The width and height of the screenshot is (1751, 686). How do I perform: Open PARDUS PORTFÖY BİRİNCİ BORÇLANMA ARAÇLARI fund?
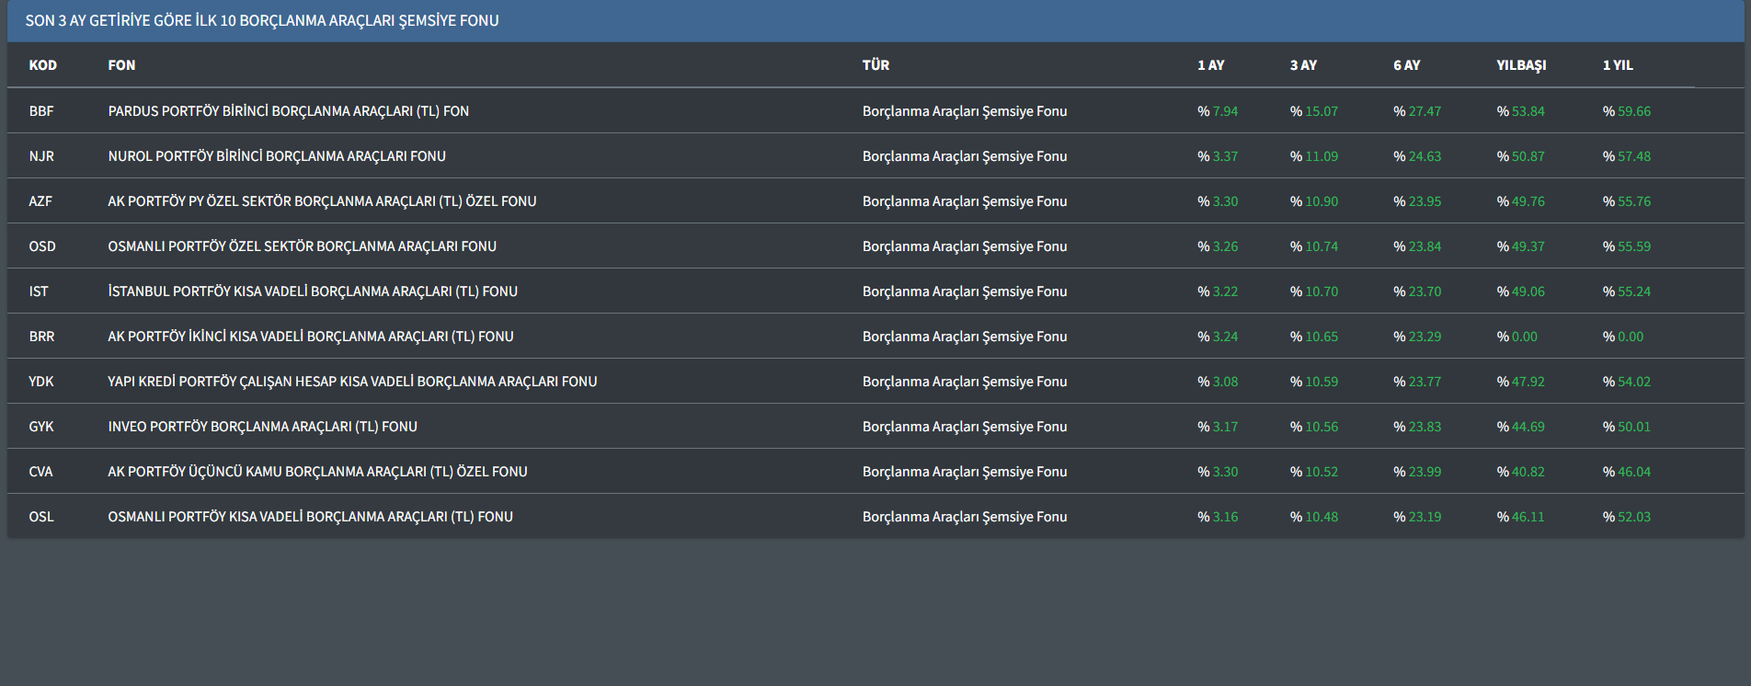click(x=288, y=111)
